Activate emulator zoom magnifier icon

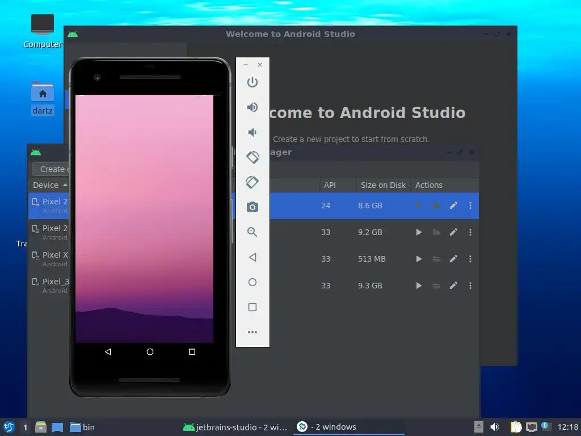[252, 232]
